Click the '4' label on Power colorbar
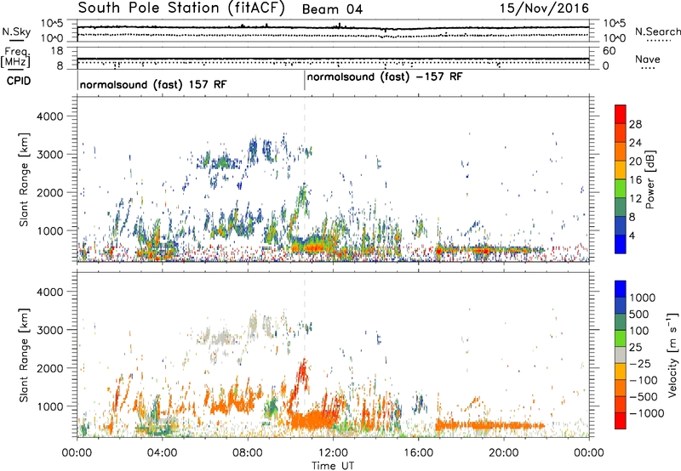 coord(632,236)
